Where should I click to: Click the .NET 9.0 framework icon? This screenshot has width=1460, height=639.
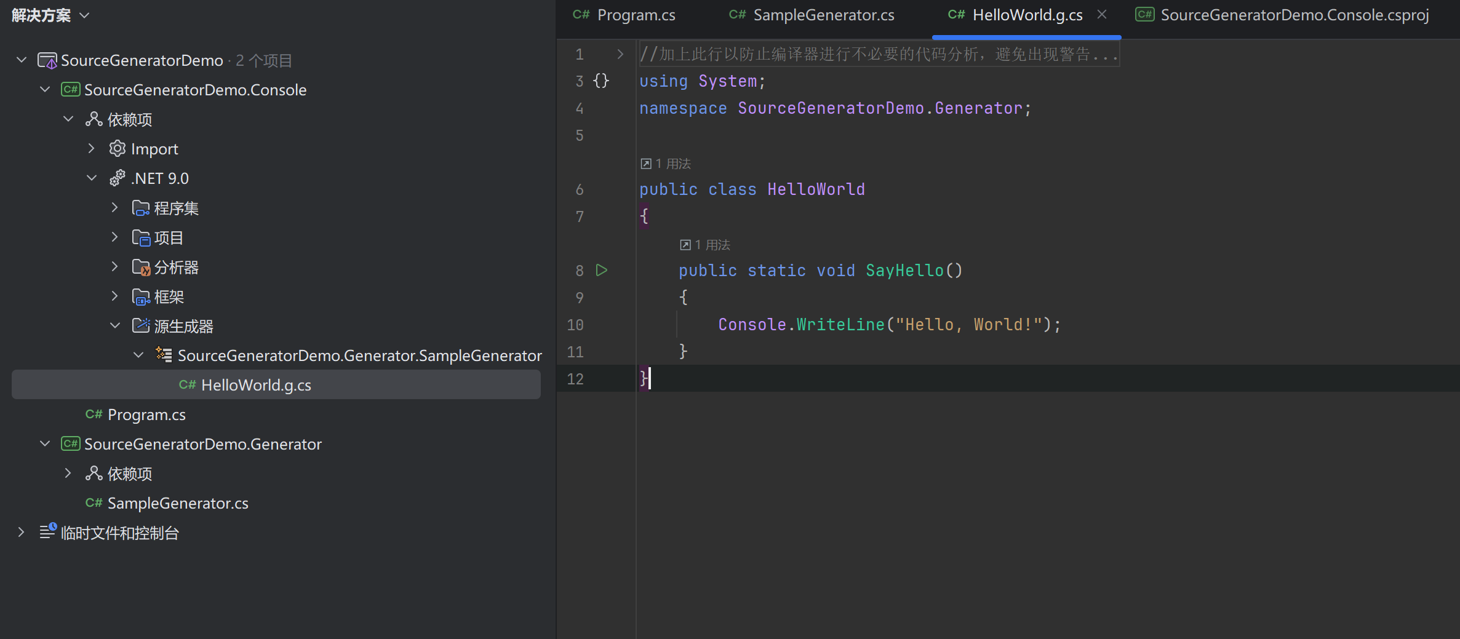click(x=117, y=178)
